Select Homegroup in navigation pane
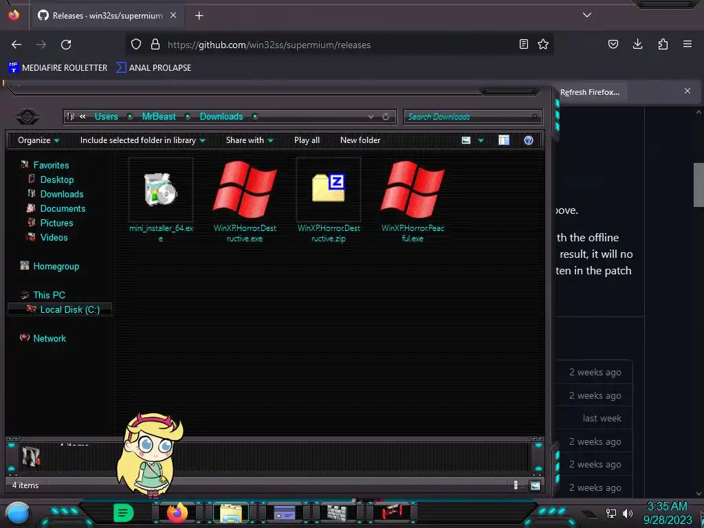 56,266
